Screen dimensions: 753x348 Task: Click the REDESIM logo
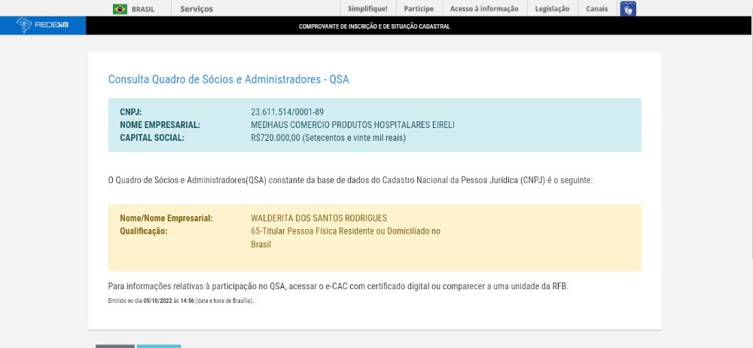click(44, 26)
